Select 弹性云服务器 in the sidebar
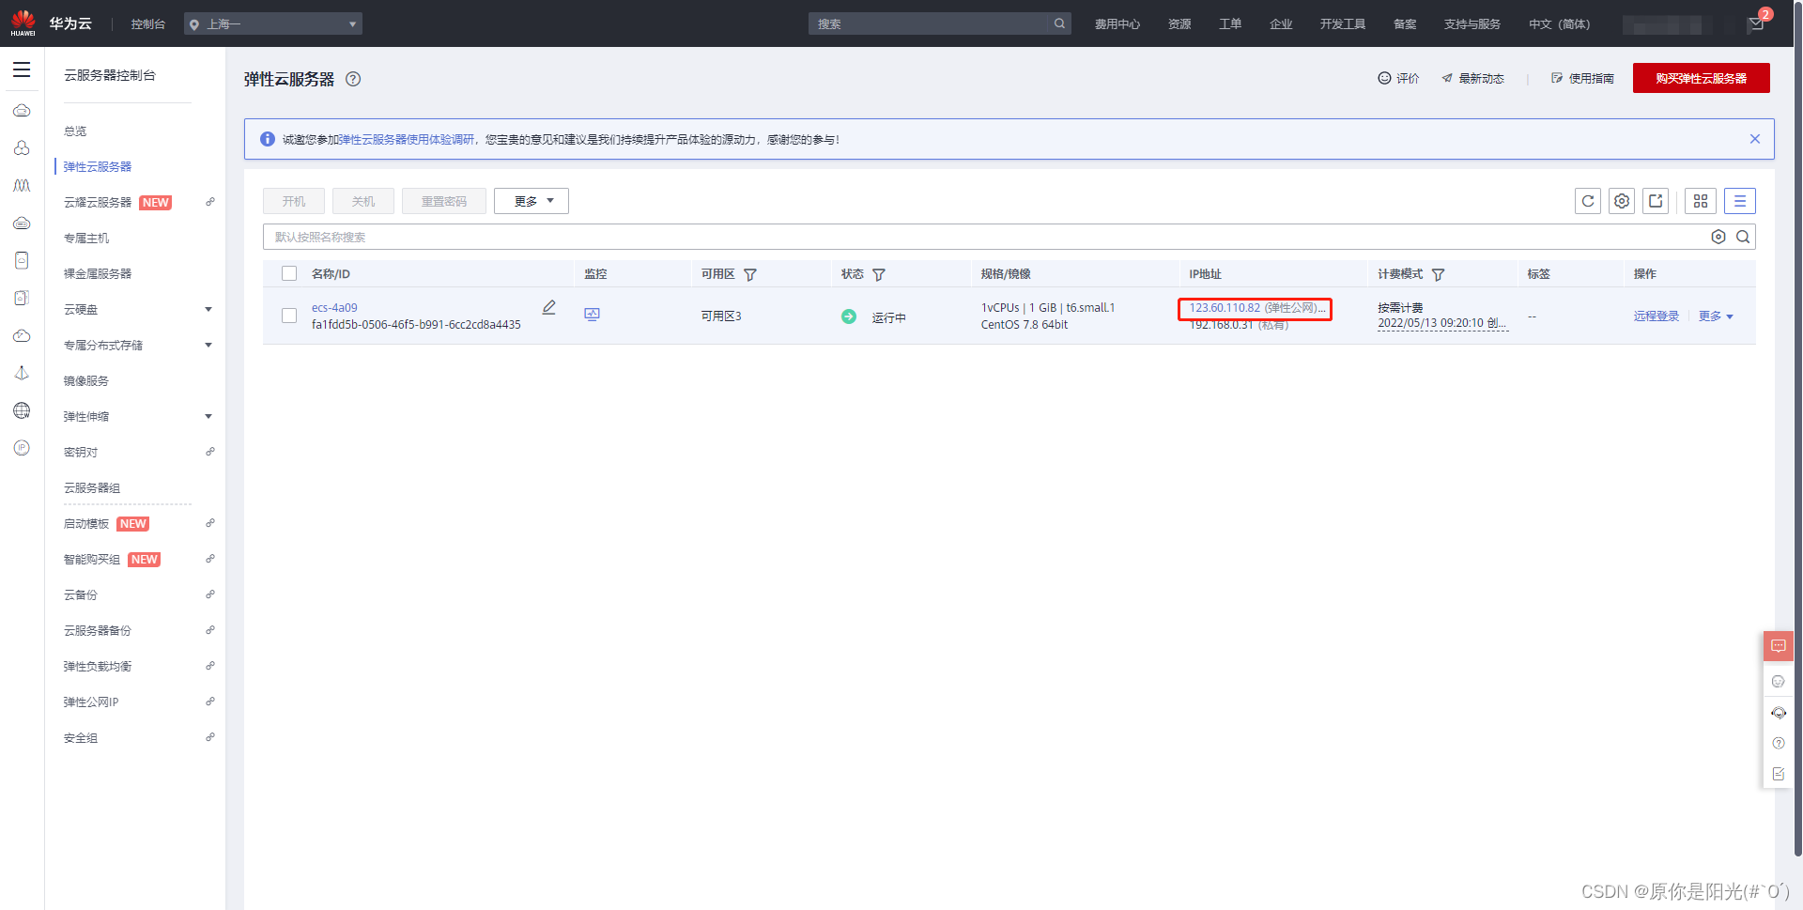This screenshot has height=910, width=1803. tap(98, 167)
